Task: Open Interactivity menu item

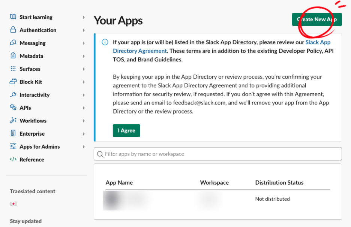Action: [34, 95]
